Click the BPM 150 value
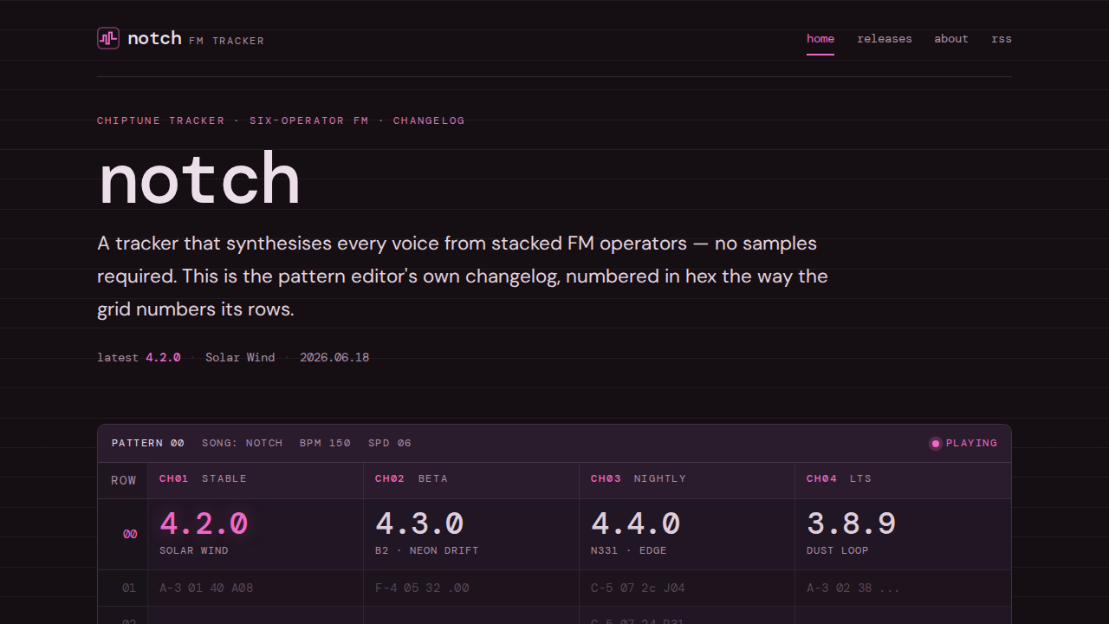1109x624 pixels. (x=325, y=443)
